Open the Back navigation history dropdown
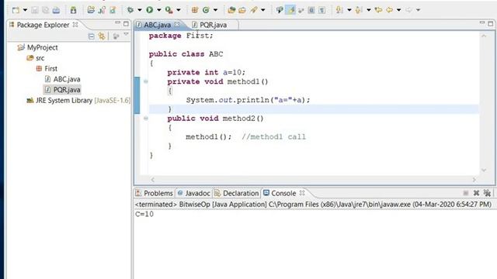 [x=398, y=10]
